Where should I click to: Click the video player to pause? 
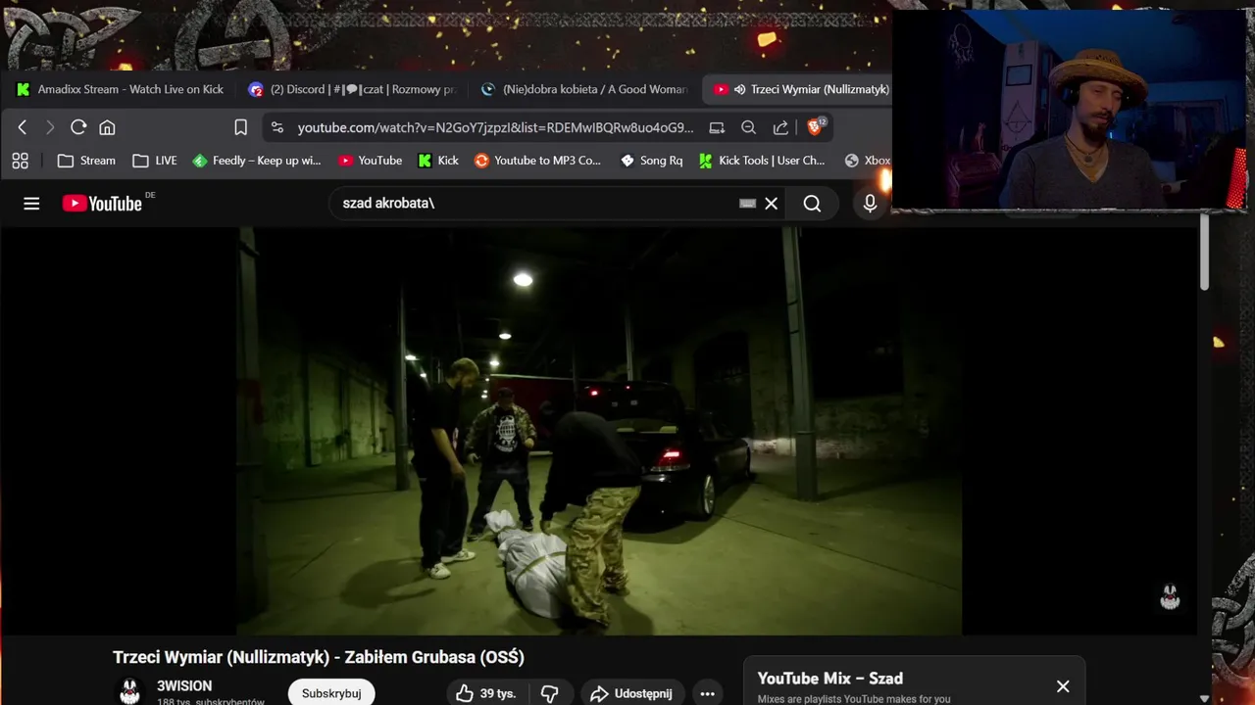(599, 431)
